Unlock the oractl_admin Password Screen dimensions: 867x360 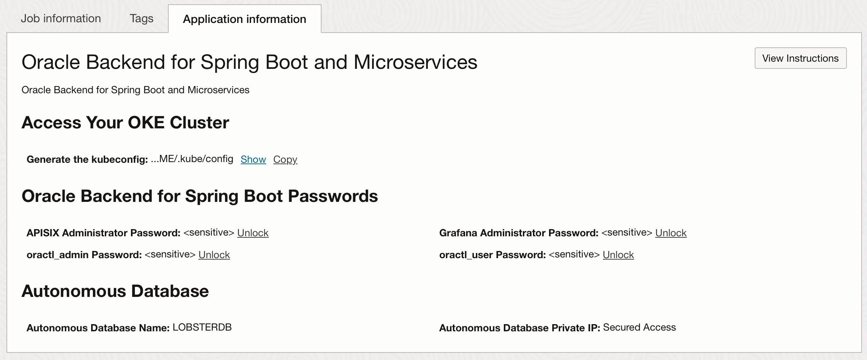(214, 255)
